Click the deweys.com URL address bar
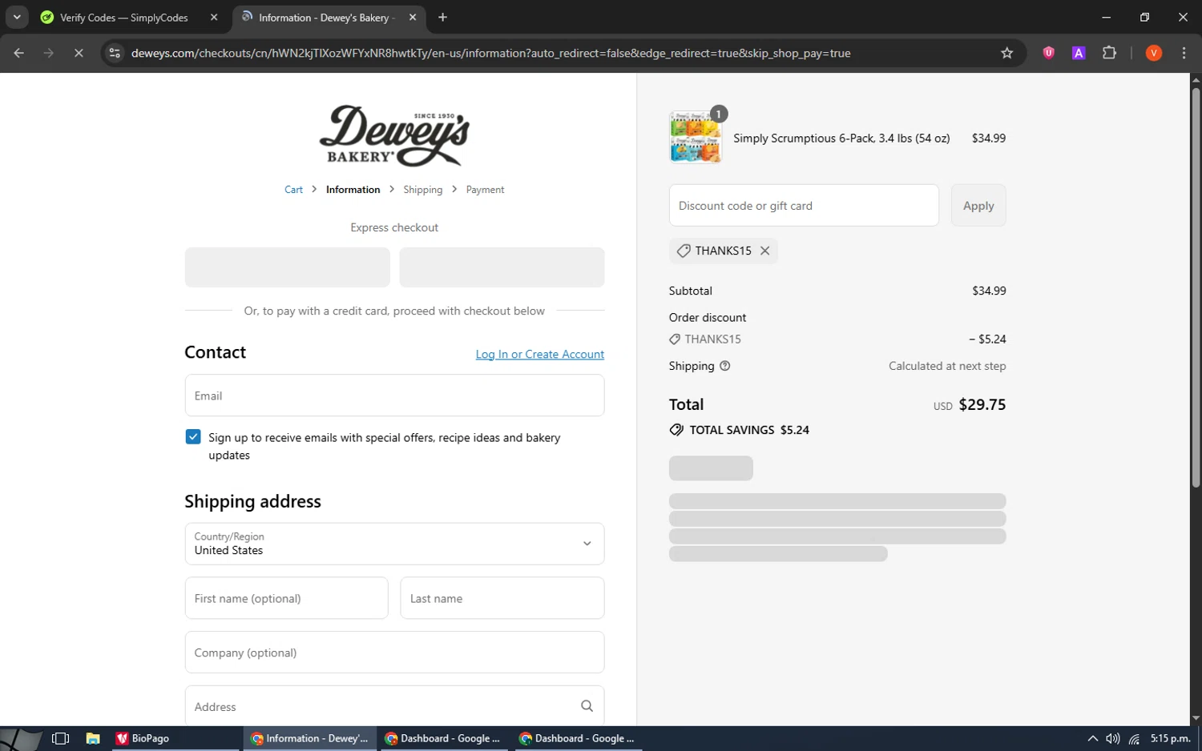This screenshot has height=751, width=1202. click(x=490, y=53)
